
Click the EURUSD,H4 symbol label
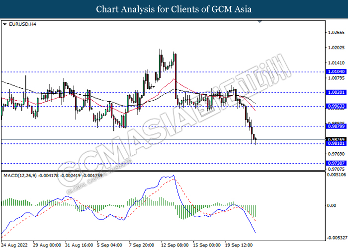22,24
